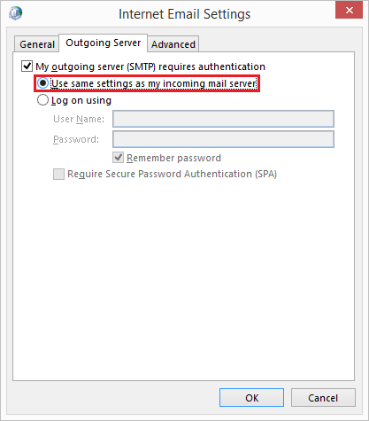Click the dialog title Internet Email Settings

click(184, 14)
